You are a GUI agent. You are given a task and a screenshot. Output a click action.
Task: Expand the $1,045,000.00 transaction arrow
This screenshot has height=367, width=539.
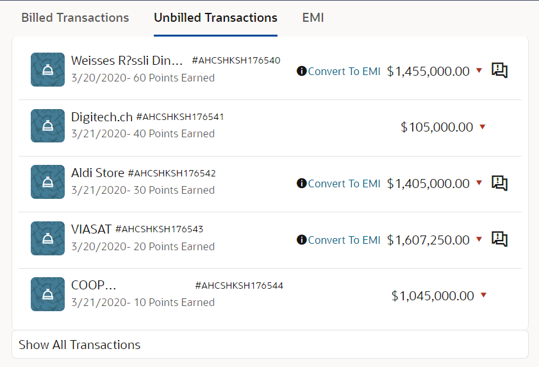[x=483, y=295]
